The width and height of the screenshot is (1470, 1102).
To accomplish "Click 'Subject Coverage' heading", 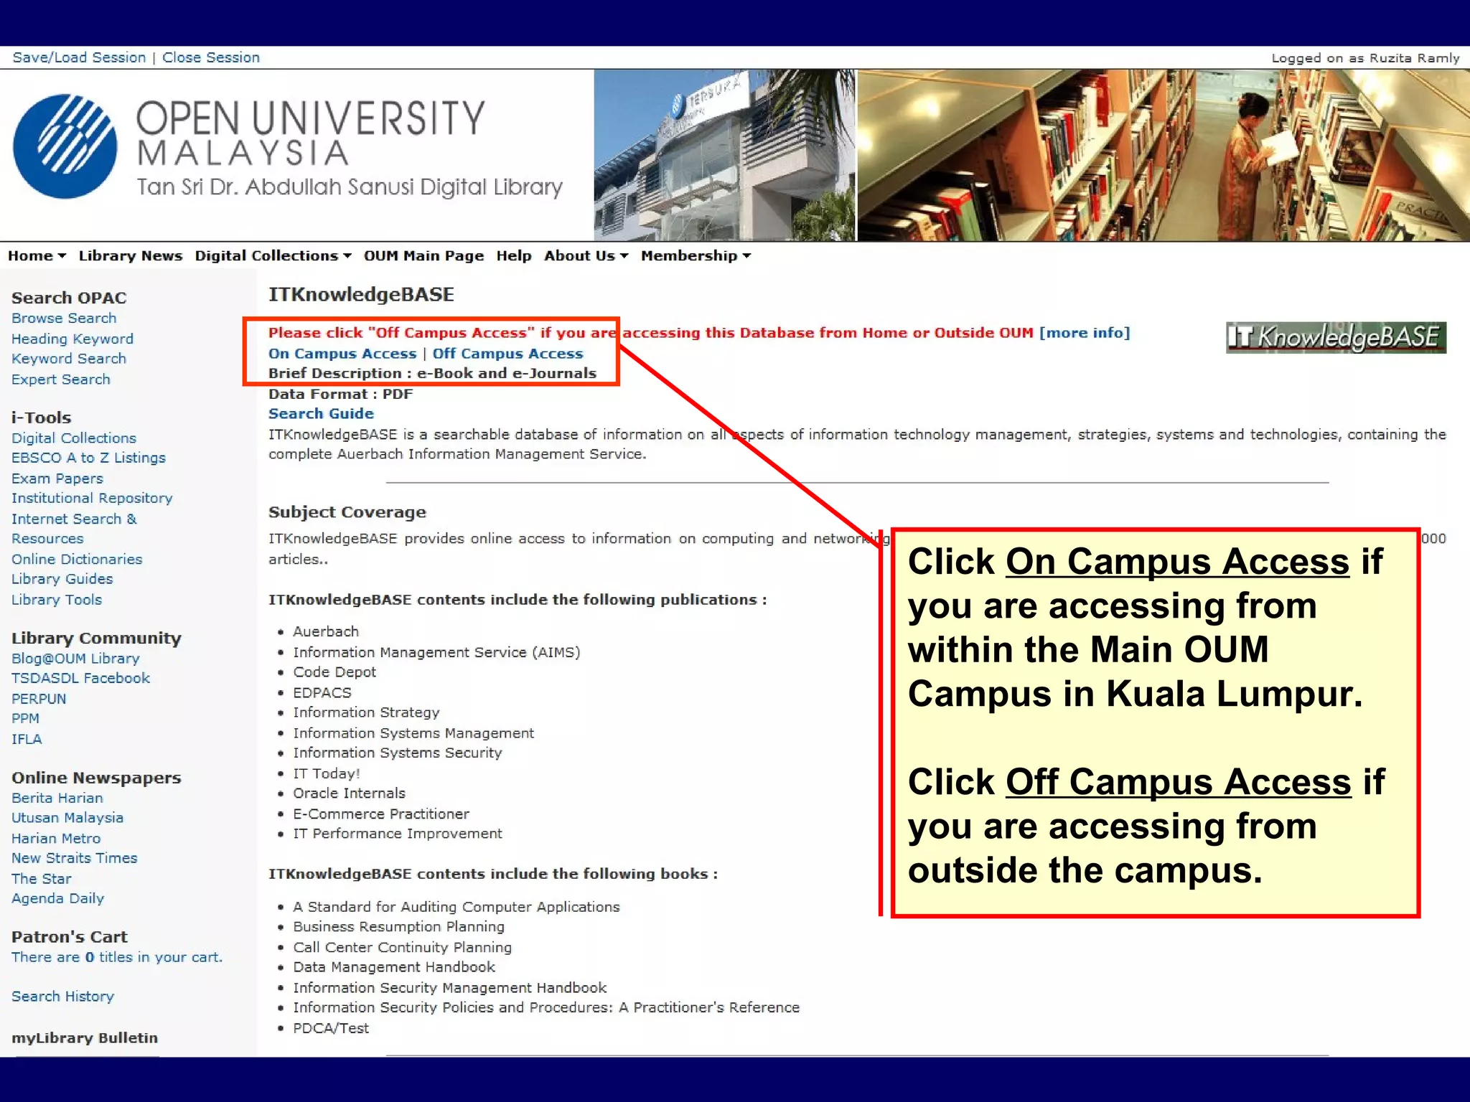I will (x=347, y=512).
